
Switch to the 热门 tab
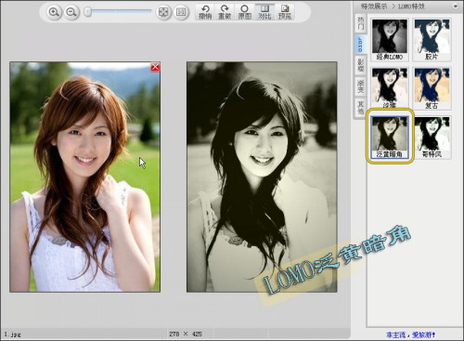[x=361, y=23]
